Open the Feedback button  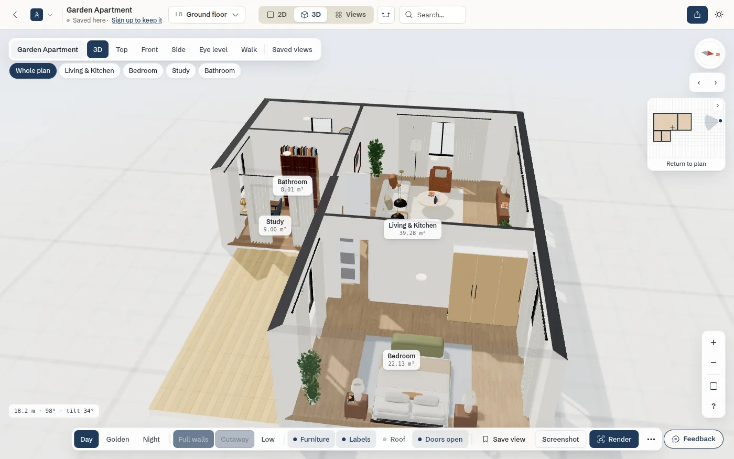(694, 439)
